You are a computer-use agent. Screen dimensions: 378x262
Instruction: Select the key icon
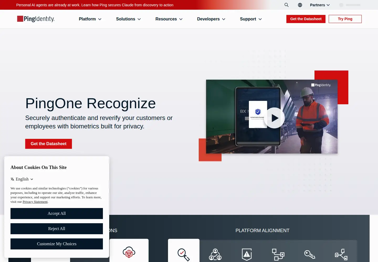click(310, 254)
